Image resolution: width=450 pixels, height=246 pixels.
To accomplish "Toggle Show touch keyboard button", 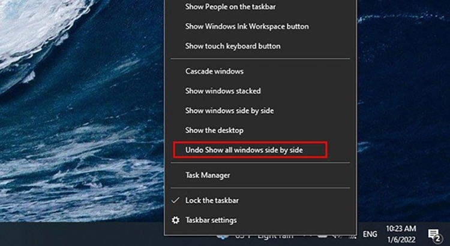I will tap(233, 46).
